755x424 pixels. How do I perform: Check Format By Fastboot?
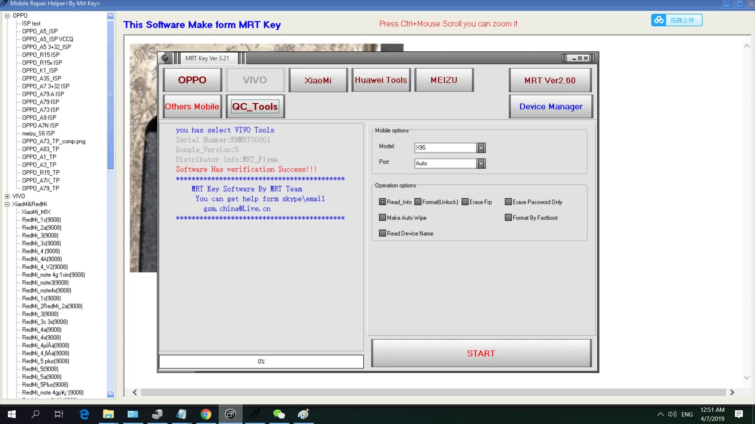(x=508, y=217)
